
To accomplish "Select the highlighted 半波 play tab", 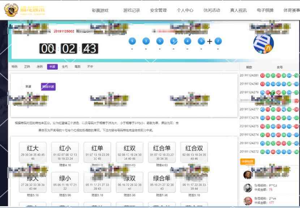I will (x=52, y=67).
